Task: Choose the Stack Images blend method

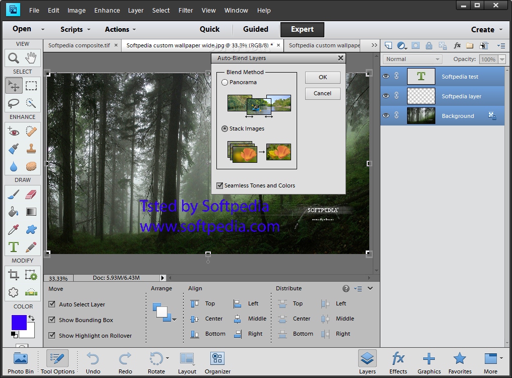Action: 224,129
